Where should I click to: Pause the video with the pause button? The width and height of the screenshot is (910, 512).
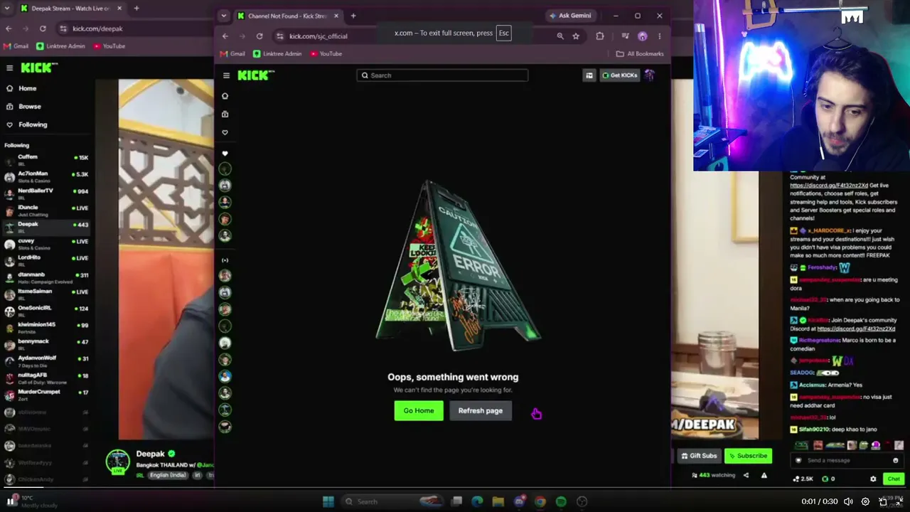pos(11,501)
